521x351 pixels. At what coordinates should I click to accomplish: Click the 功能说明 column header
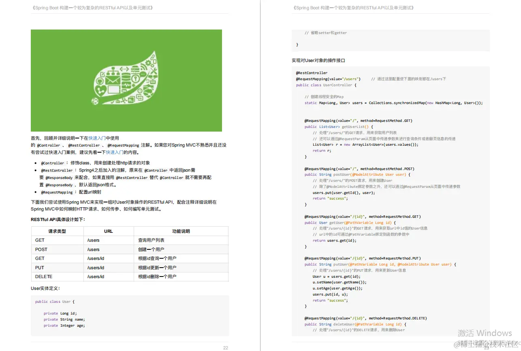pyautogui.click(x=181, y=231)
